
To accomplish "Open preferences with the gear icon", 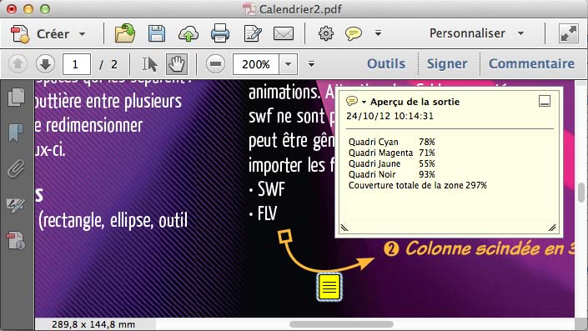I will click(x=326, y=33).
